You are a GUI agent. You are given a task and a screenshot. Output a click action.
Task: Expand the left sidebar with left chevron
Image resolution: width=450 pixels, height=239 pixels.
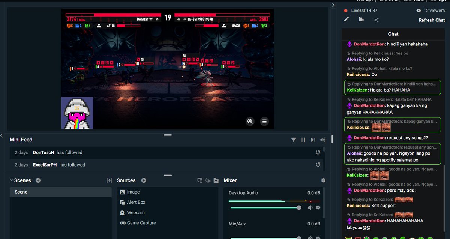coord(1,135)
